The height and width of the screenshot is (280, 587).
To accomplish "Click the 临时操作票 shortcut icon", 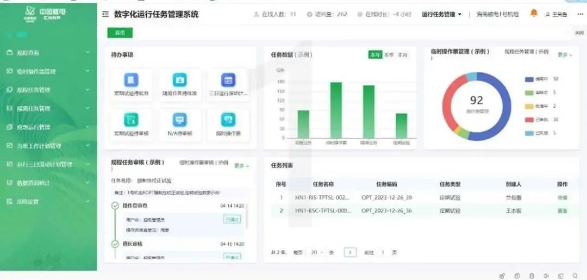I will tap(228, 120).
